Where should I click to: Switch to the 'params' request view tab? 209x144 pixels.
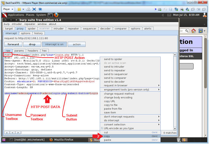19,51
